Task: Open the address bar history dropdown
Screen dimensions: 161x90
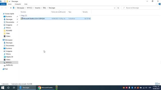Action: pyautogui.click(x=115, y=8)
